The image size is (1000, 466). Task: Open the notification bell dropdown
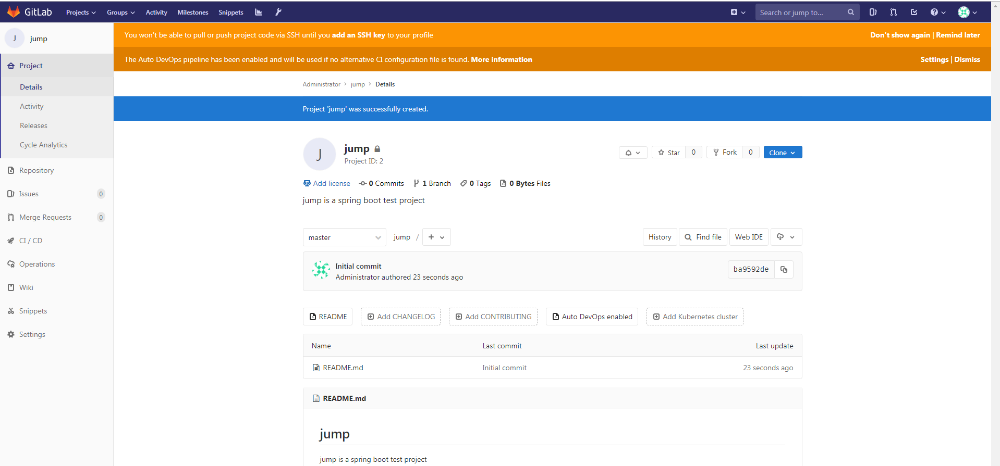coord(633,153)
